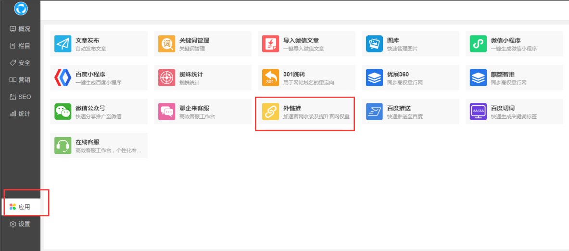The width and height of the screenshot is (569, 251).
Task: Click the 蜘蛛统计 target icon
Action: (166, 77)
